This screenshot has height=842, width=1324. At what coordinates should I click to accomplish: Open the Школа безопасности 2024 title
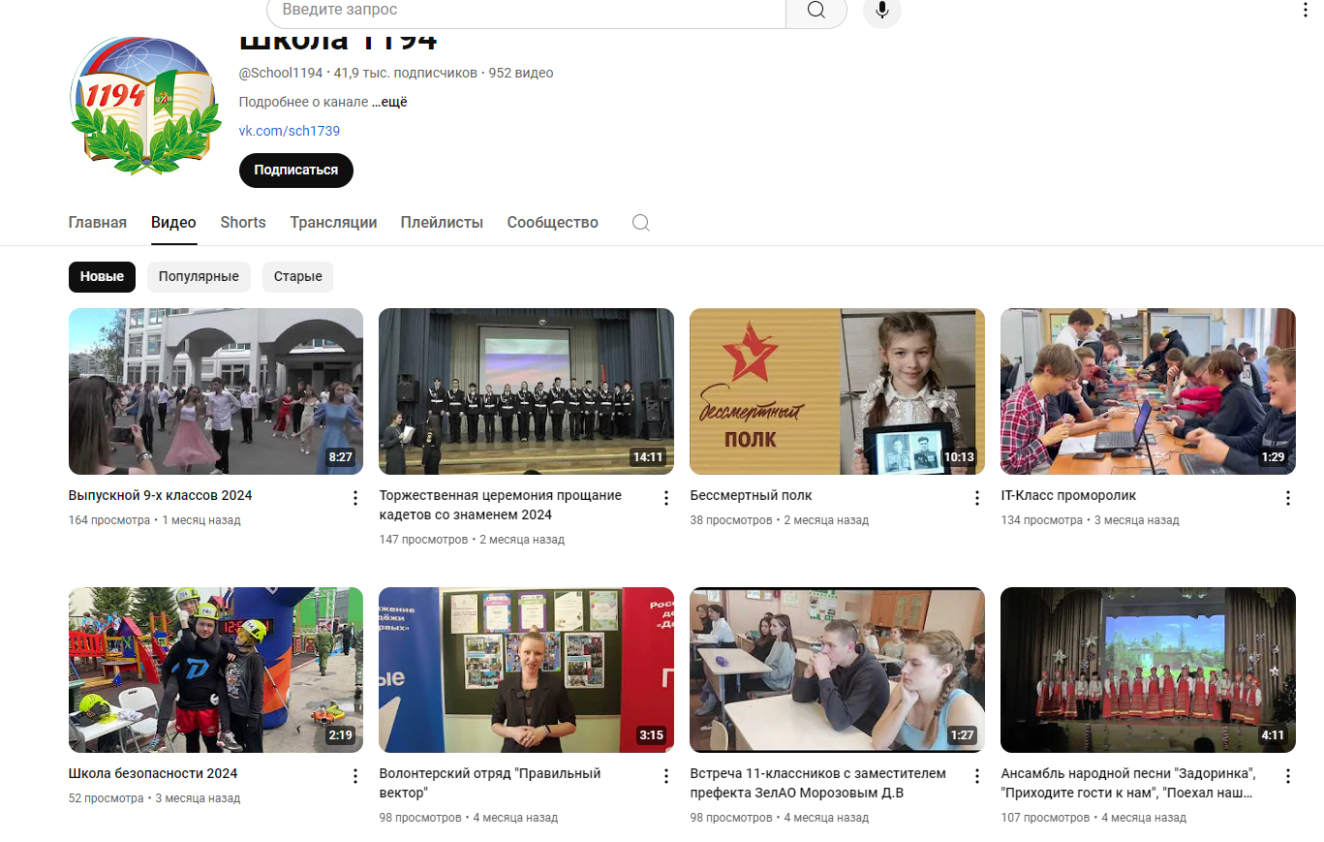click(153, 773)
